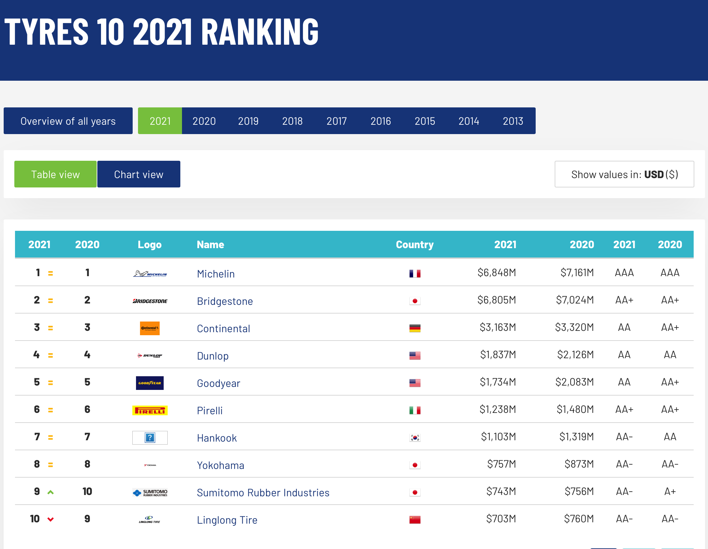Click red down arrow in Linglong row
This screenshot has width=708, height=549.
(51, 519)
